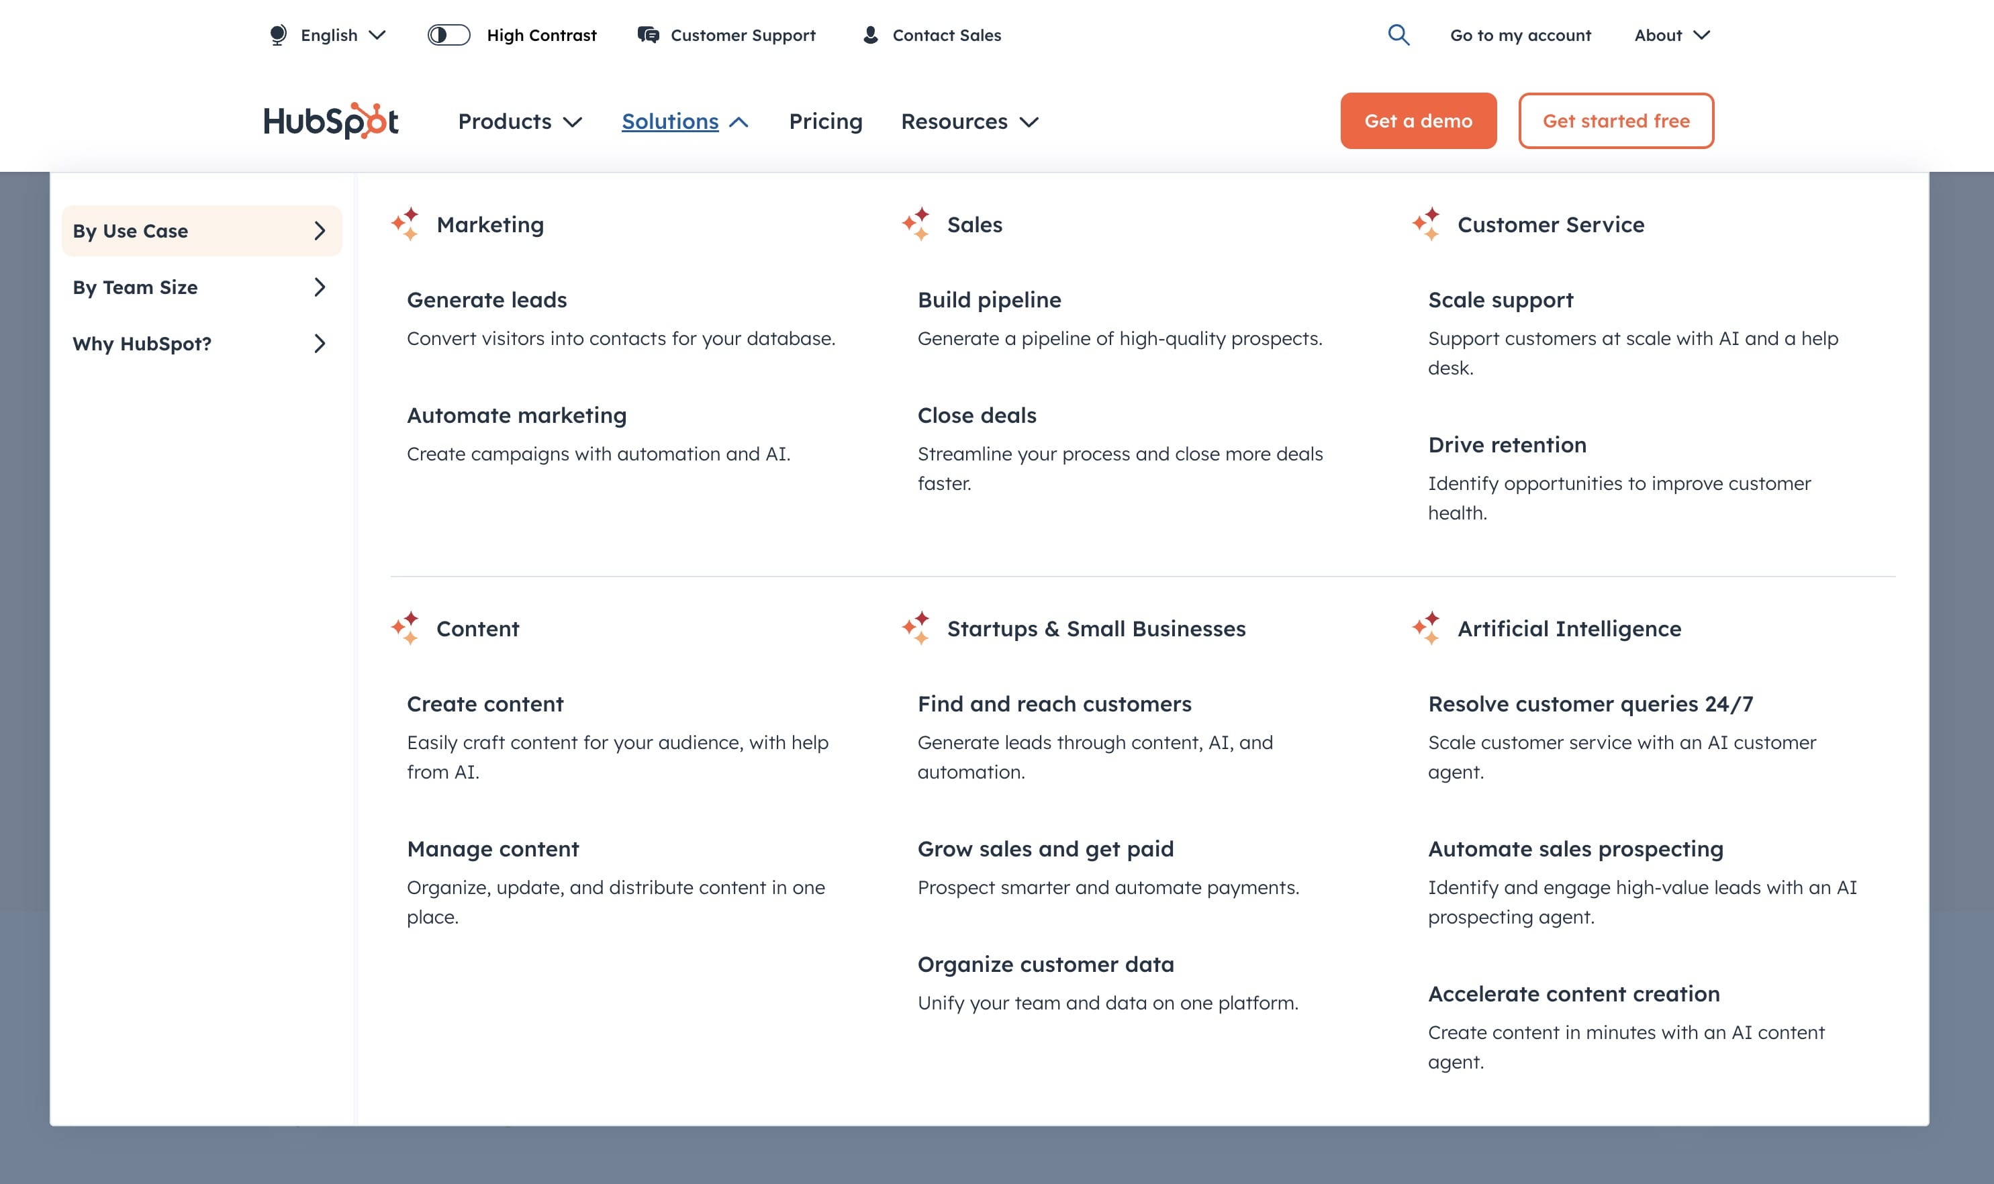Click the sparkle icon beside Customer Service
This screenshot has width=1994, height=1184.
pyautogui.click(x=1427, y=224)
